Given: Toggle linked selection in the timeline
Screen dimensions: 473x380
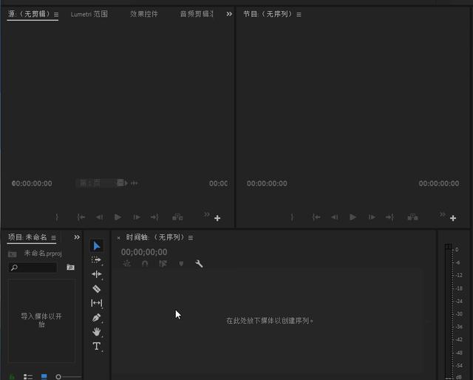Looking at the screenshot, I should point(163,264).
